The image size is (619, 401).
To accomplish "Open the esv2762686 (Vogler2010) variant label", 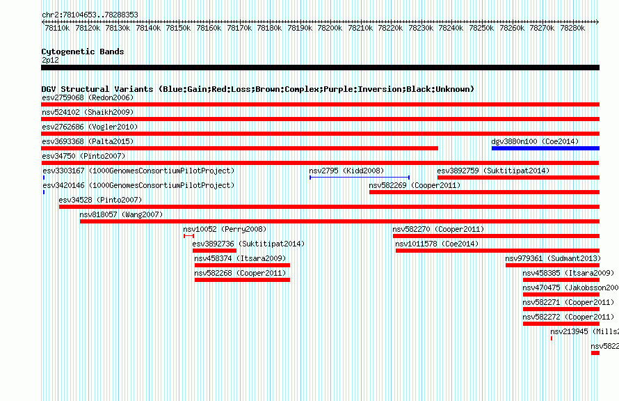I will [90, 127].
